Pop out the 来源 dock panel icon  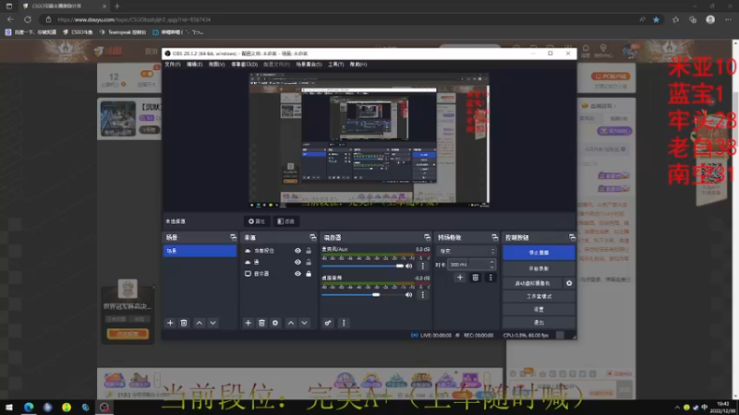click(312, 237)
